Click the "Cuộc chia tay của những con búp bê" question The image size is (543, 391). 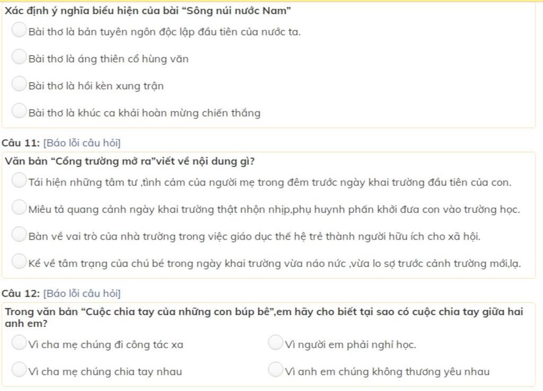pyautogui.click(x=264, y=317)
